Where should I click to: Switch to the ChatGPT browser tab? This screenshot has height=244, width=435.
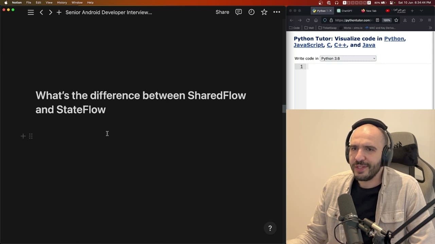345,11
